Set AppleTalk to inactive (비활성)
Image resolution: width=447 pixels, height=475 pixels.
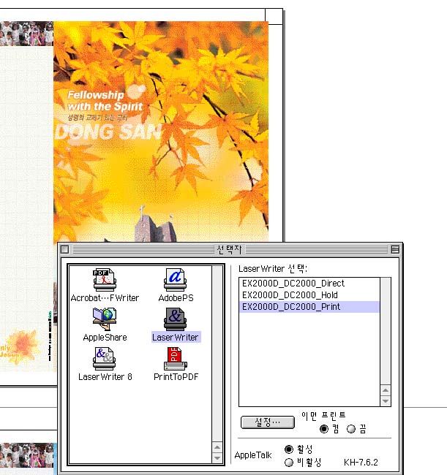[288, 462]
